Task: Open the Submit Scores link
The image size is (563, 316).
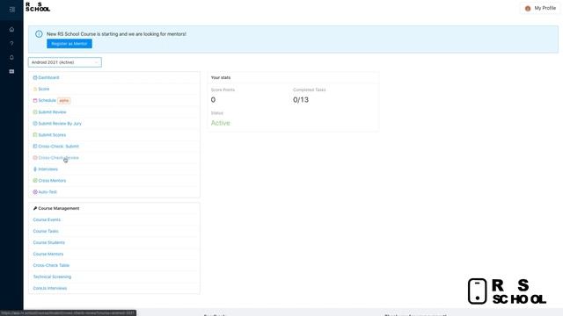Action: [x=52, y=134]
